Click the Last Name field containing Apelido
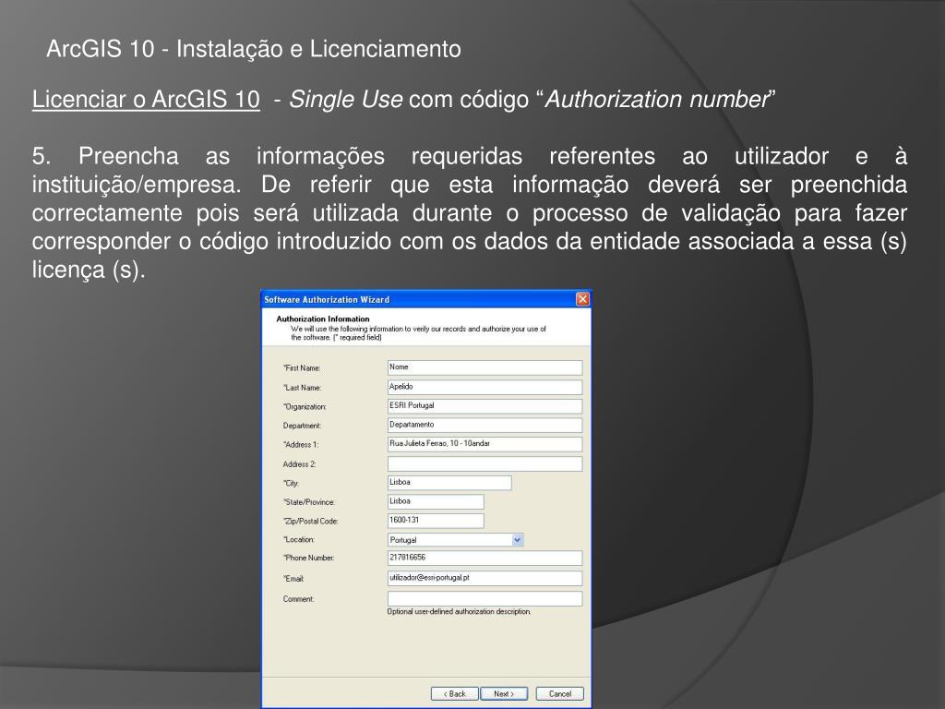 pyautogui.click(x=484, y=387)
